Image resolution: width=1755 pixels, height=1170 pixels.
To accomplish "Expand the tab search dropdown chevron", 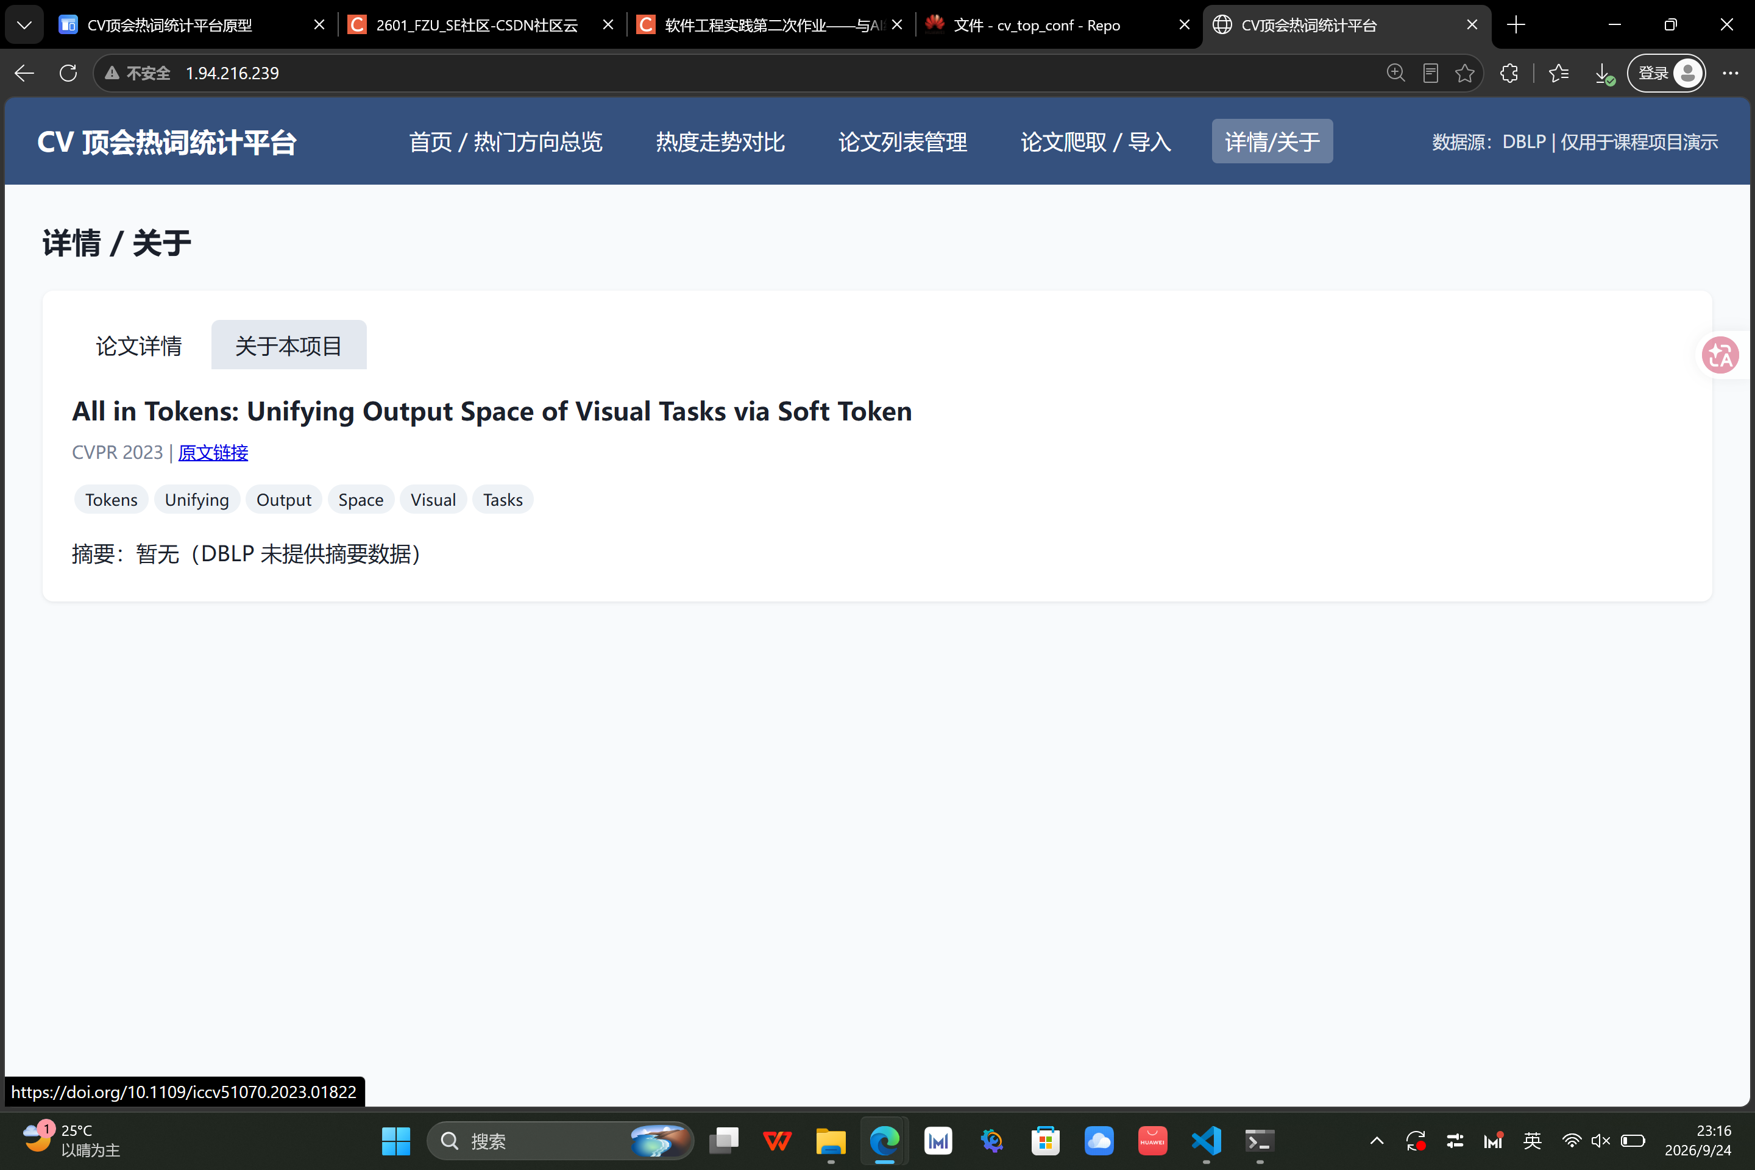I will 24,24.
